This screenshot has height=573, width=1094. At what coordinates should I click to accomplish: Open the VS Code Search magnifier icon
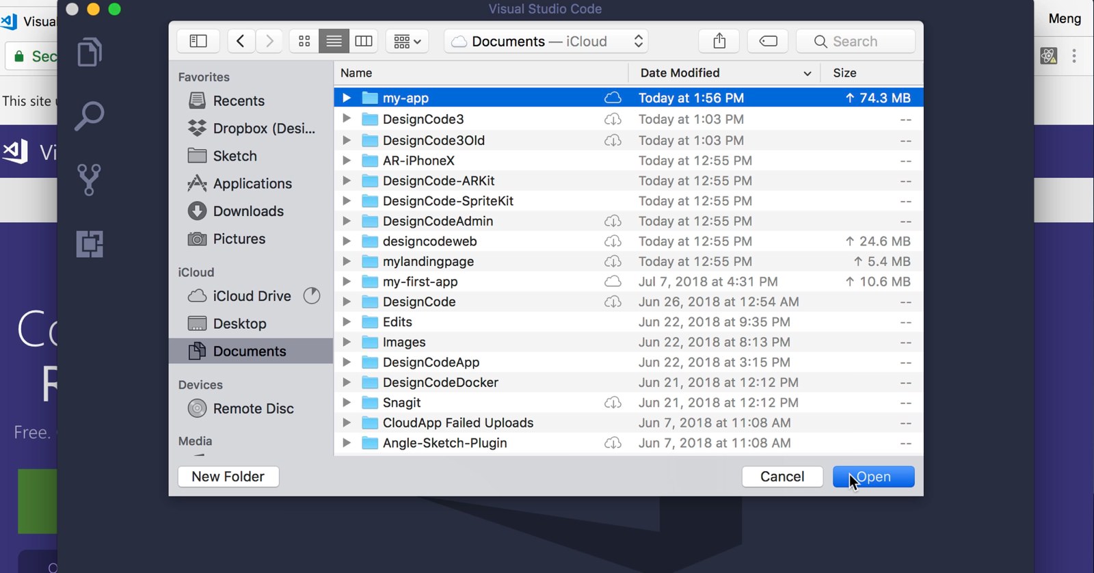[x=90, y=116]
